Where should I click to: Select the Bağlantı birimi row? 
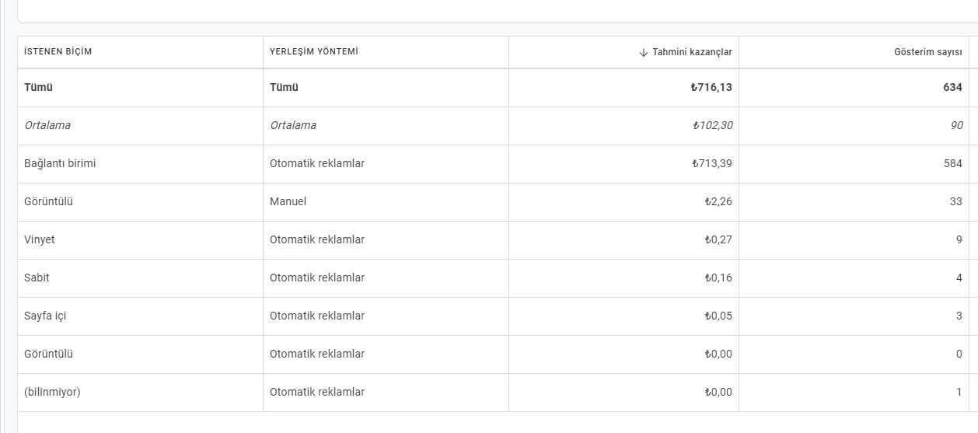click(497, 164)
